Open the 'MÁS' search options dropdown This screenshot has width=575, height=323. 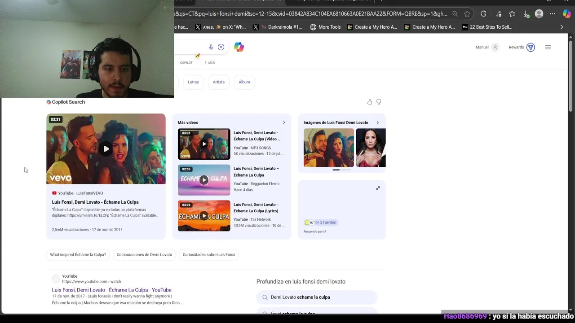coord(210,63)
